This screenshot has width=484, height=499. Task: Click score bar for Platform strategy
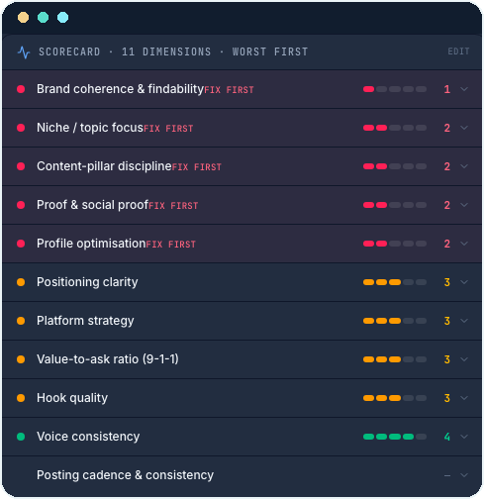[x=395, y=321]
